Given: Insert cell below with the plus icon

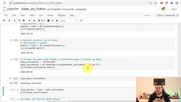Looking at the screenshot, I should click(x=9, y=21).
